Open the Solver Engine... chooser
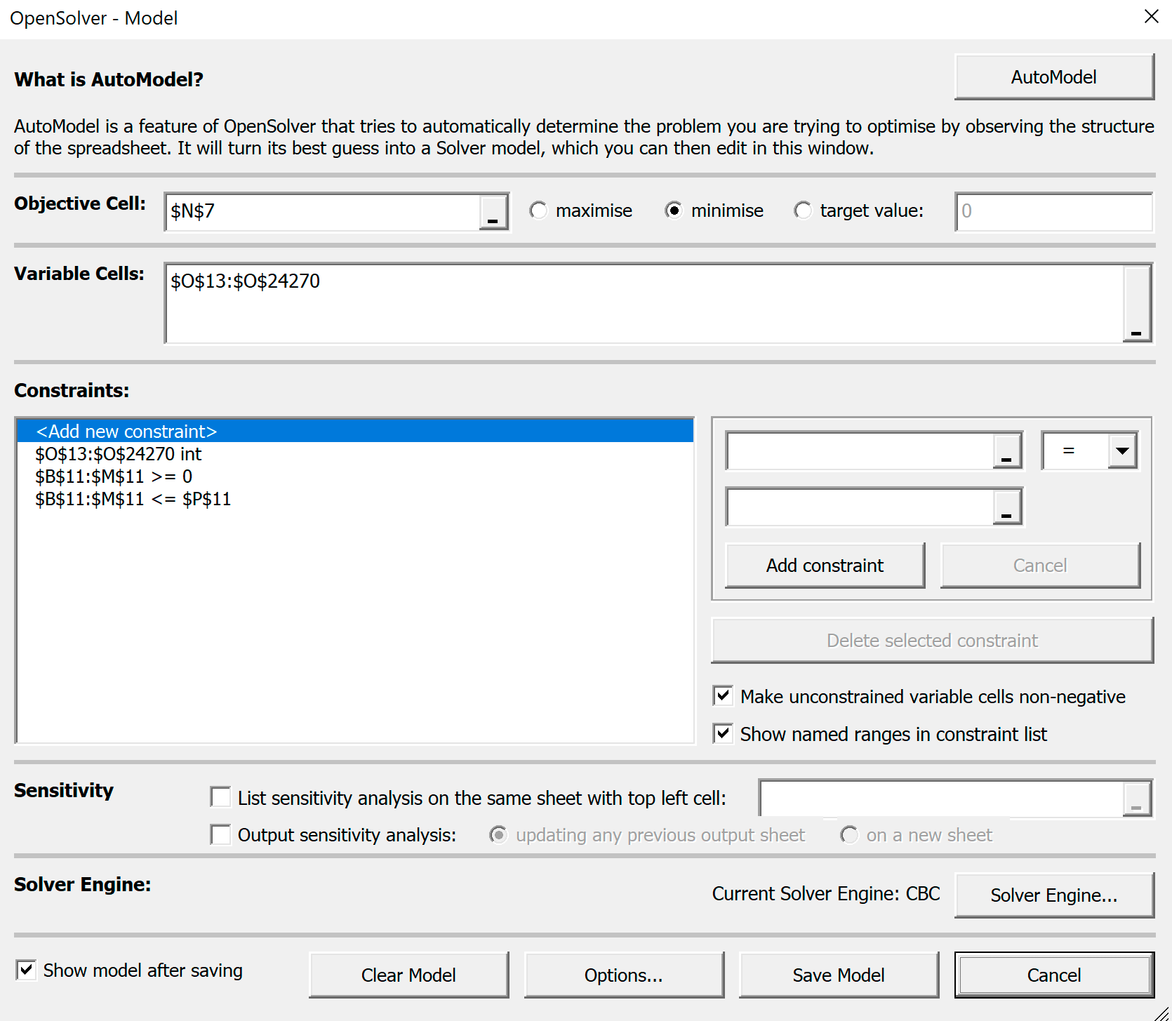The width and height of the screenshot is (1172, 1021). coord(1054,895)
